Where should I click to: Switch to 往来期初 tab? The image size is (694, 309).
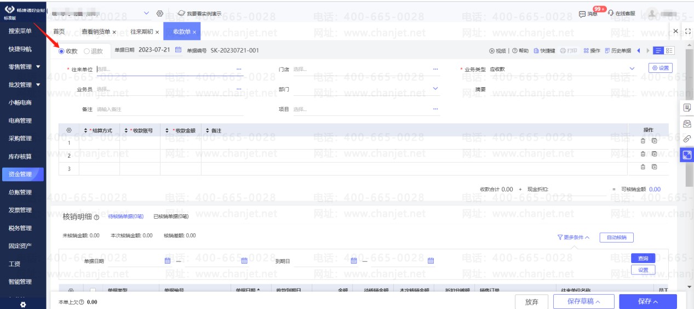click(142, 32)
